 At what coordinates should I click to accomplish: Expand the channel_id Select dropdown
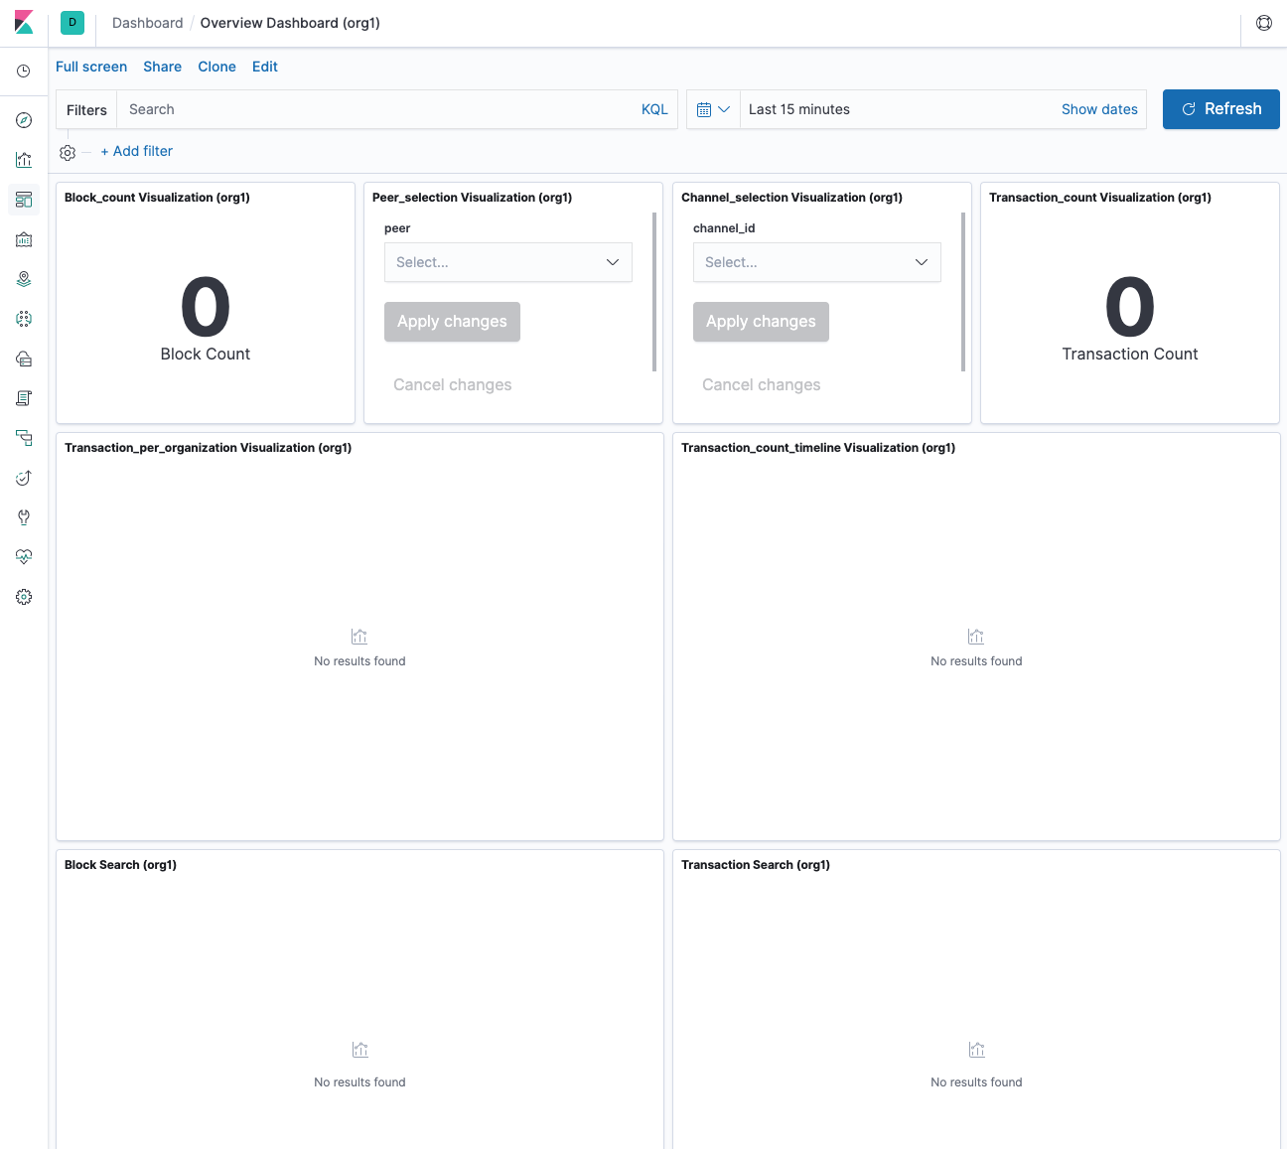click(x=817, y=262)
